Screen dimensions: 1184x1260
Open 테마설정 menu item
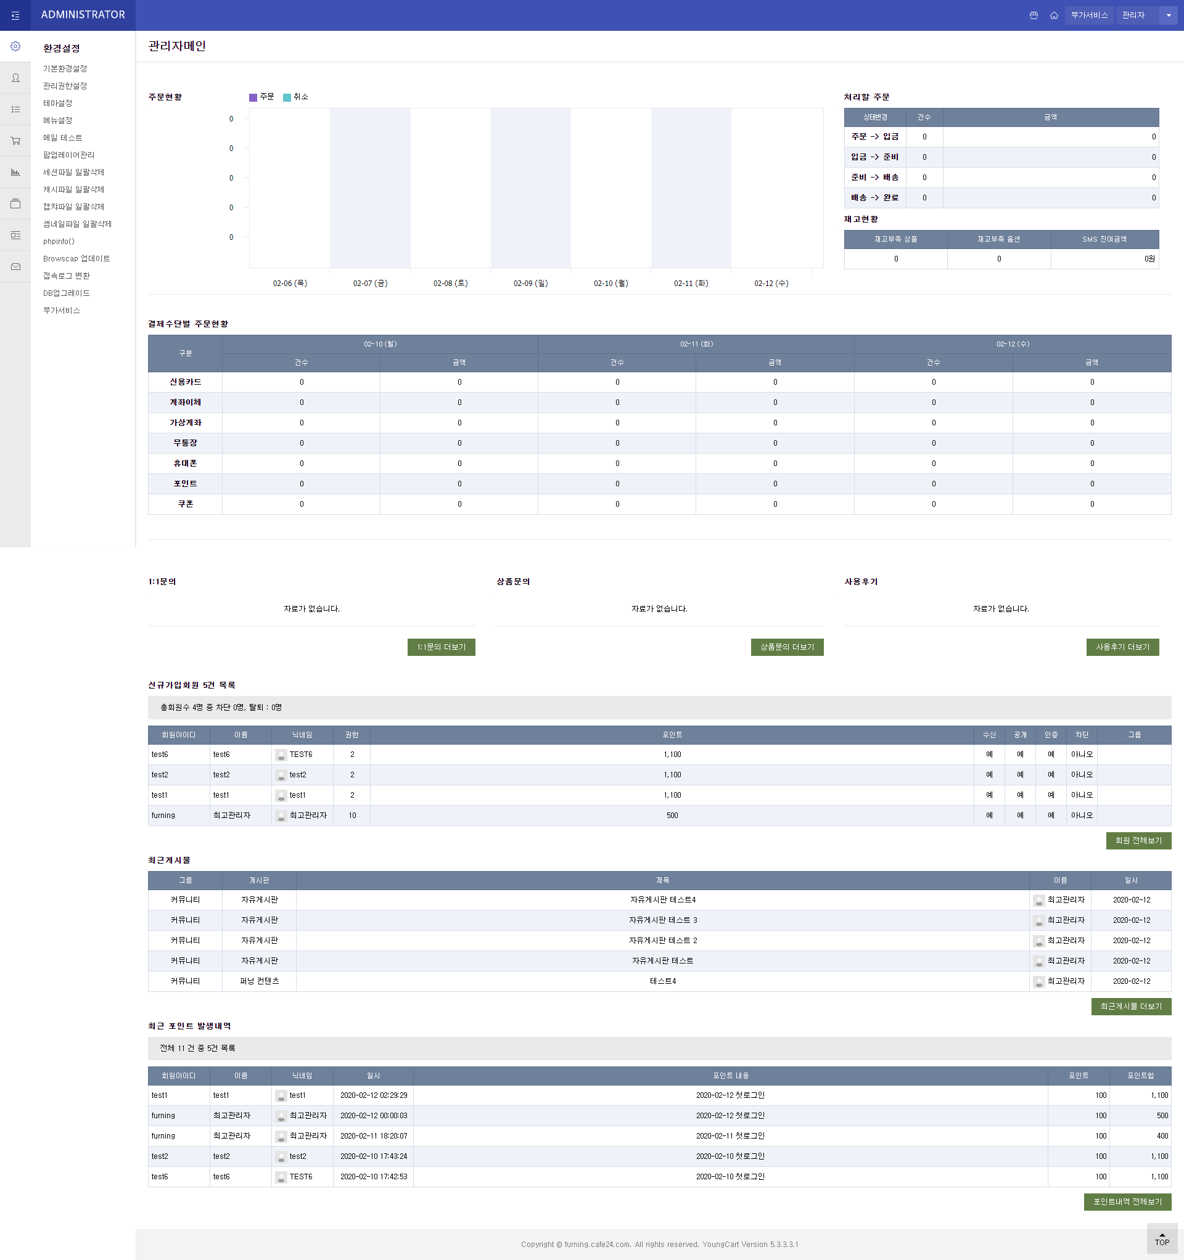pyautogui.click(x=58, y=104)
